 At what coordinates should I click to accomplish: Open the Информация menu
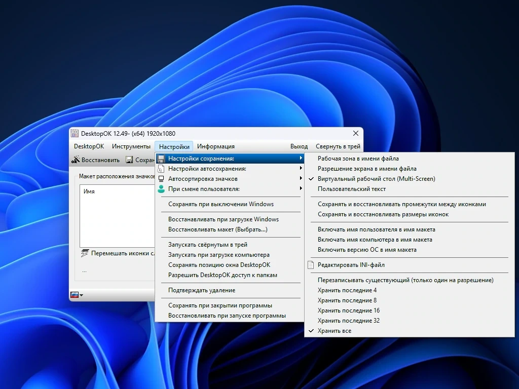216,146
